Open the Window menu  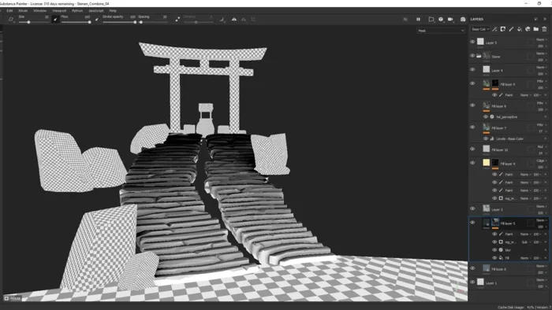coord(39,10)
